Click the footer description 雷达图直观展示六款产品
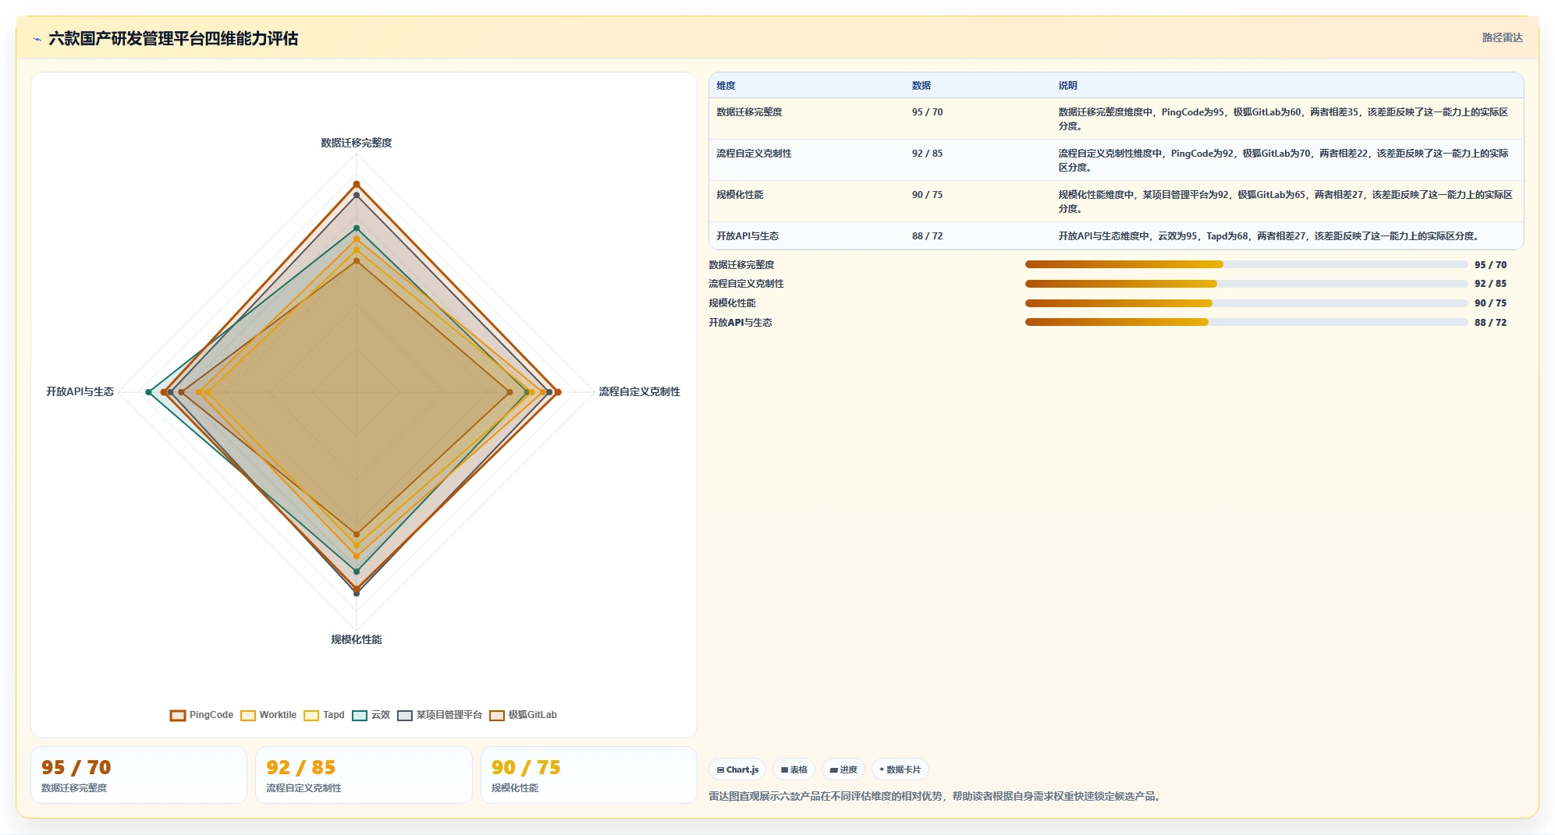Image resolution: width=1555 pixels, height=835 pixels. 936,797
